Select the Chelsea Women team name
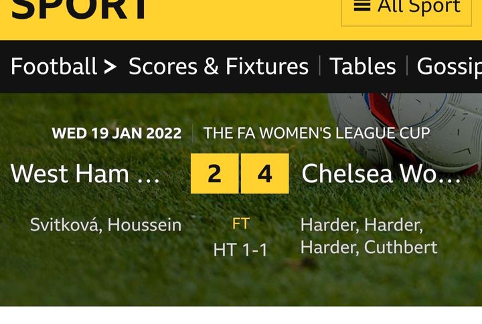This screenshot has width=482, height=324. click(381, 173)
